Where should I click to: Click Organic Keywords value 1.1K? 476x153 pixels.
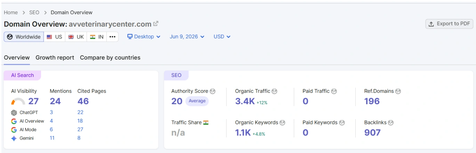click(x=243, y=133)
